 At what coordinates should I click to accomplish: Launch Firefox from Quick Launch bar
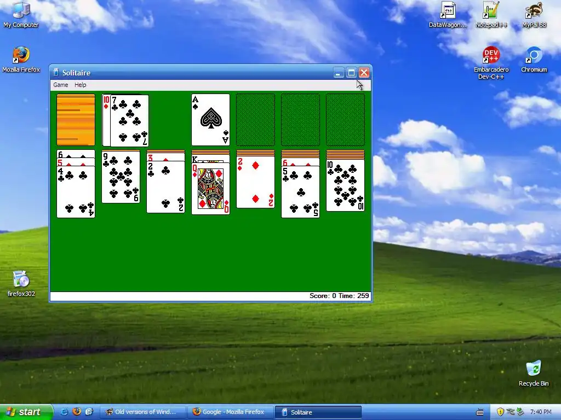[x=77, y=412]
